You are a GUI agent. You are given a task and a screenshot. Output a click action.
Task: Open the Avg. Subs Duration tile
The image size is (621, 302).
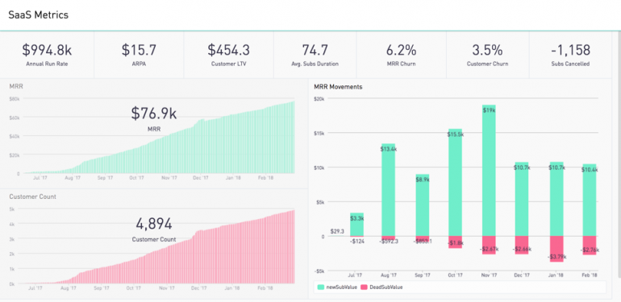(x=315, y=56)
